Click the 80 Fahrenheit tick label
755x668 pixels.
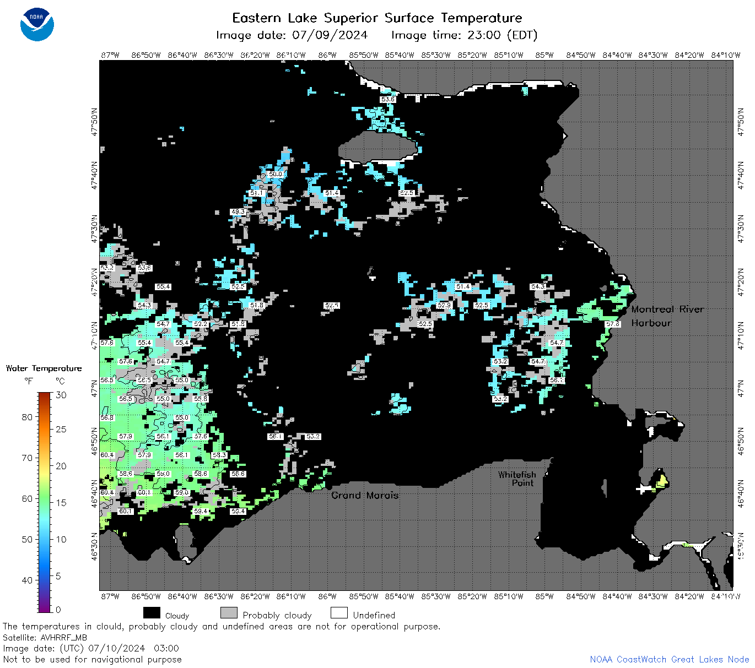tap(27, 417)
